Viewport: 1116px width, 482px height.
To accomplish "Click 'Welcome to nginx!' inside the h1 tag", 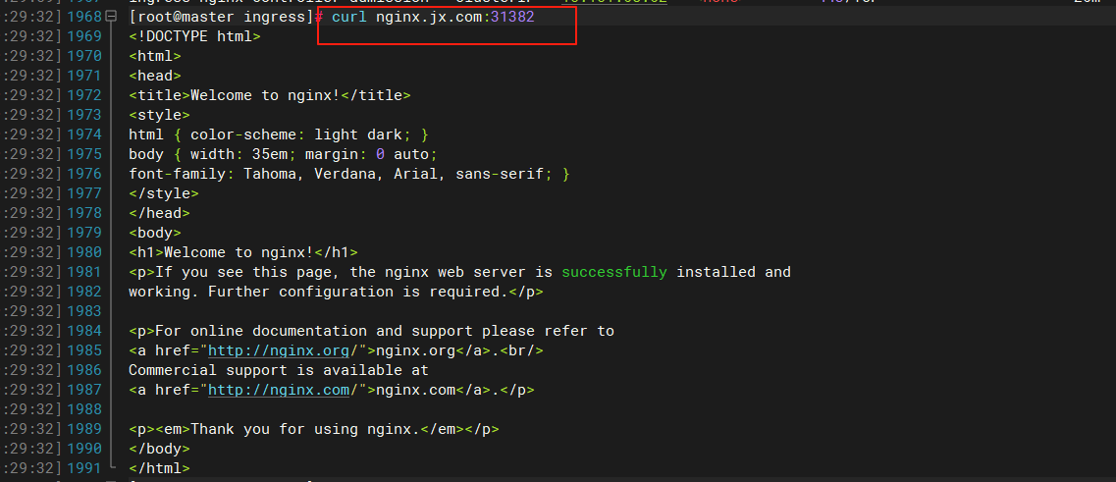I will click(239, 252).
